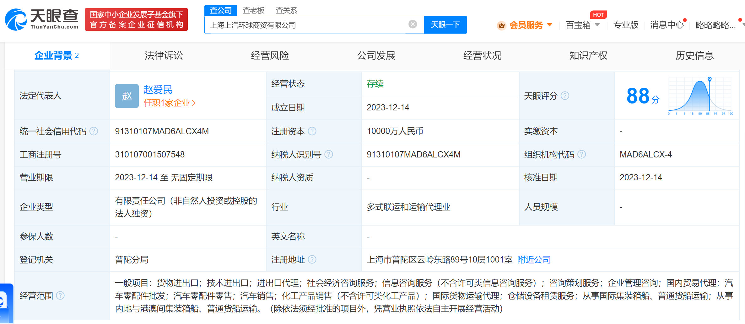Switch to 查老板 search tab
The height and width of the screenshot is (324, 745).
[253, 10]
